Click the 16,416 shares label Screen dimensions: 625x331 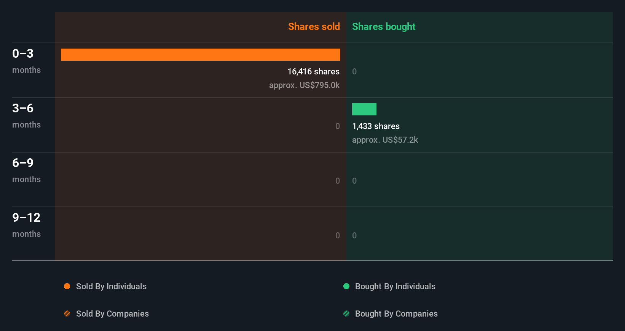click(313, 71)
